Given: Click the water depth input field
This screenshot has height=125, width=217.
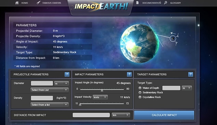Looking at the screenshot, I should pyautogui.click(x=171, y=88).
